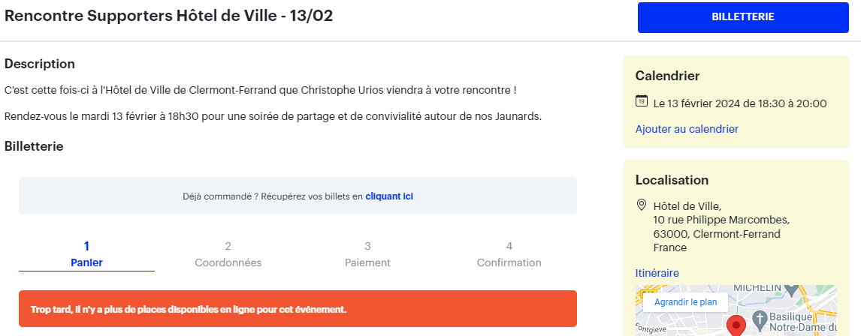Image resolution: width=861 pixels, height=336 pixels.
Task: Click the red map marker pin
Action: point(737,326)
